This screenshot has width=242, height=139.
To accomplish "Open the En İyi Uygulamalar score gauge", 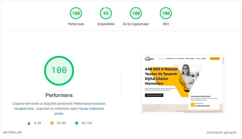I will (x=136, y=13).
